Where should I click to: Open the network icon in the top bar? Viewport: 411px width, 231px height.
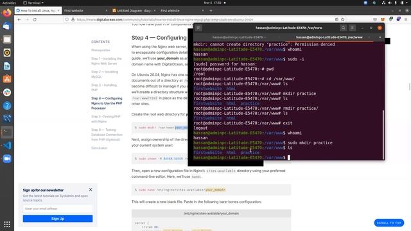click(x=383, y=3)
